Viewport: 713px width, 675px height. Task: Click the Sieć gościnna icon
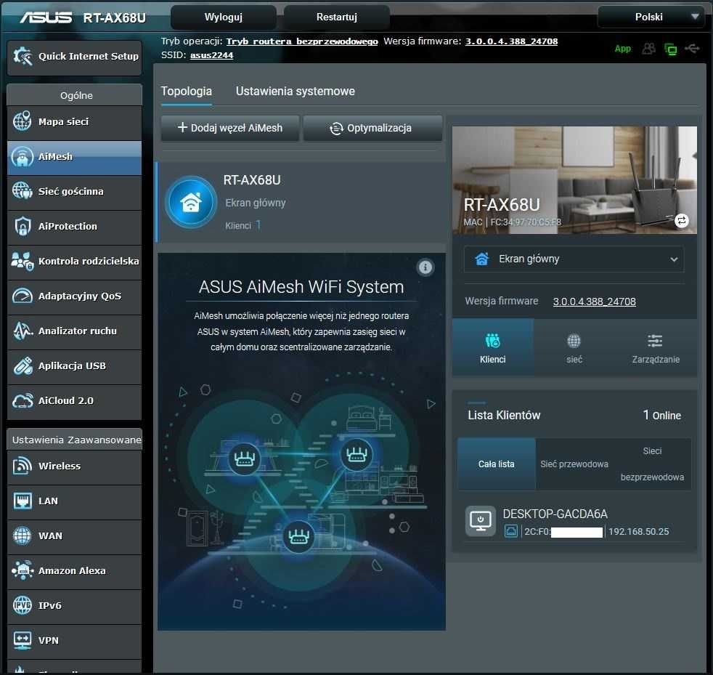click(22, 190)
